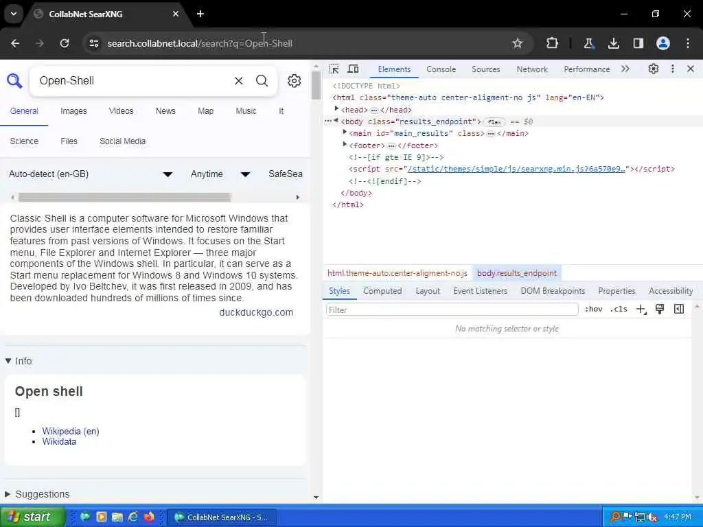Collapse the Info section
The width and height of the screenshot is (703, 527).
(x=19, y=361)
